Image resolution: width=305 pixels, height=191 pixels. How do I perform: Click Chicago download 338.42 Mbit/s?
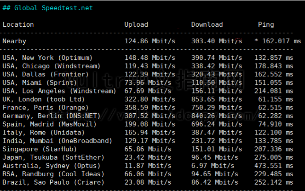(217, 66)
